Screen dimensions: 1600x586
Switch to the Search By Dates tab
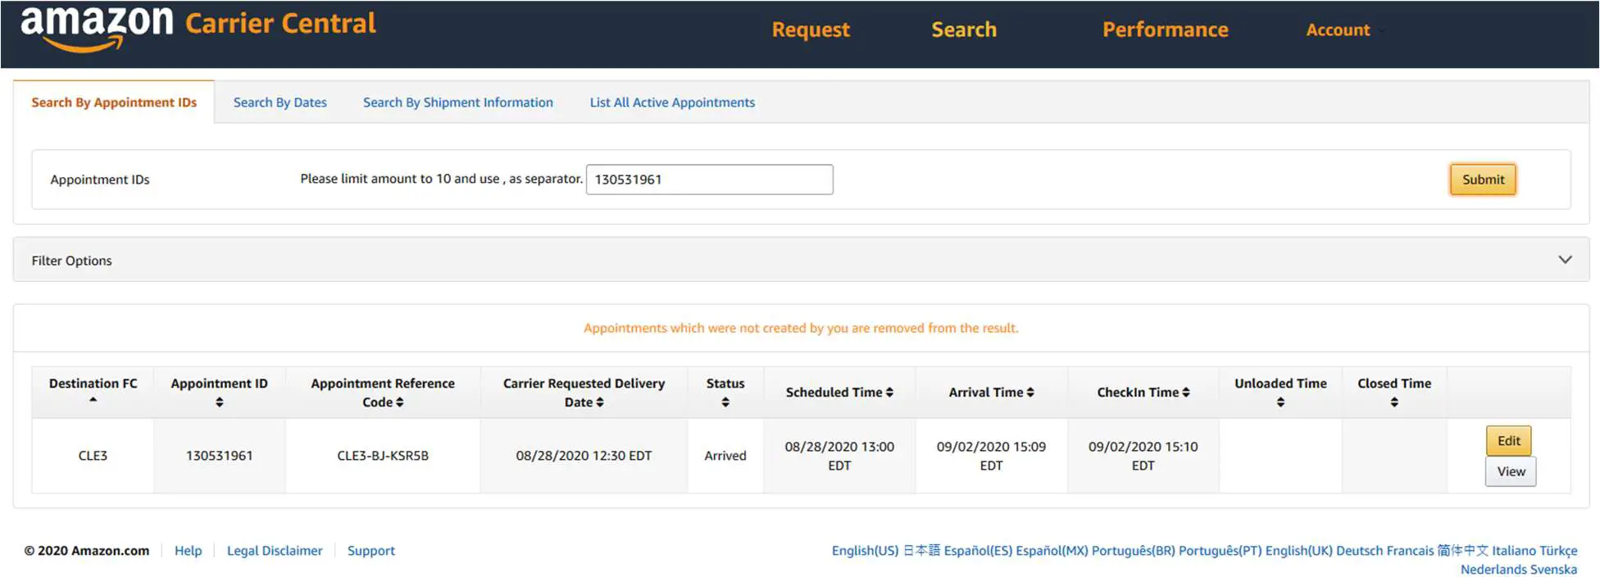point(280,102)
